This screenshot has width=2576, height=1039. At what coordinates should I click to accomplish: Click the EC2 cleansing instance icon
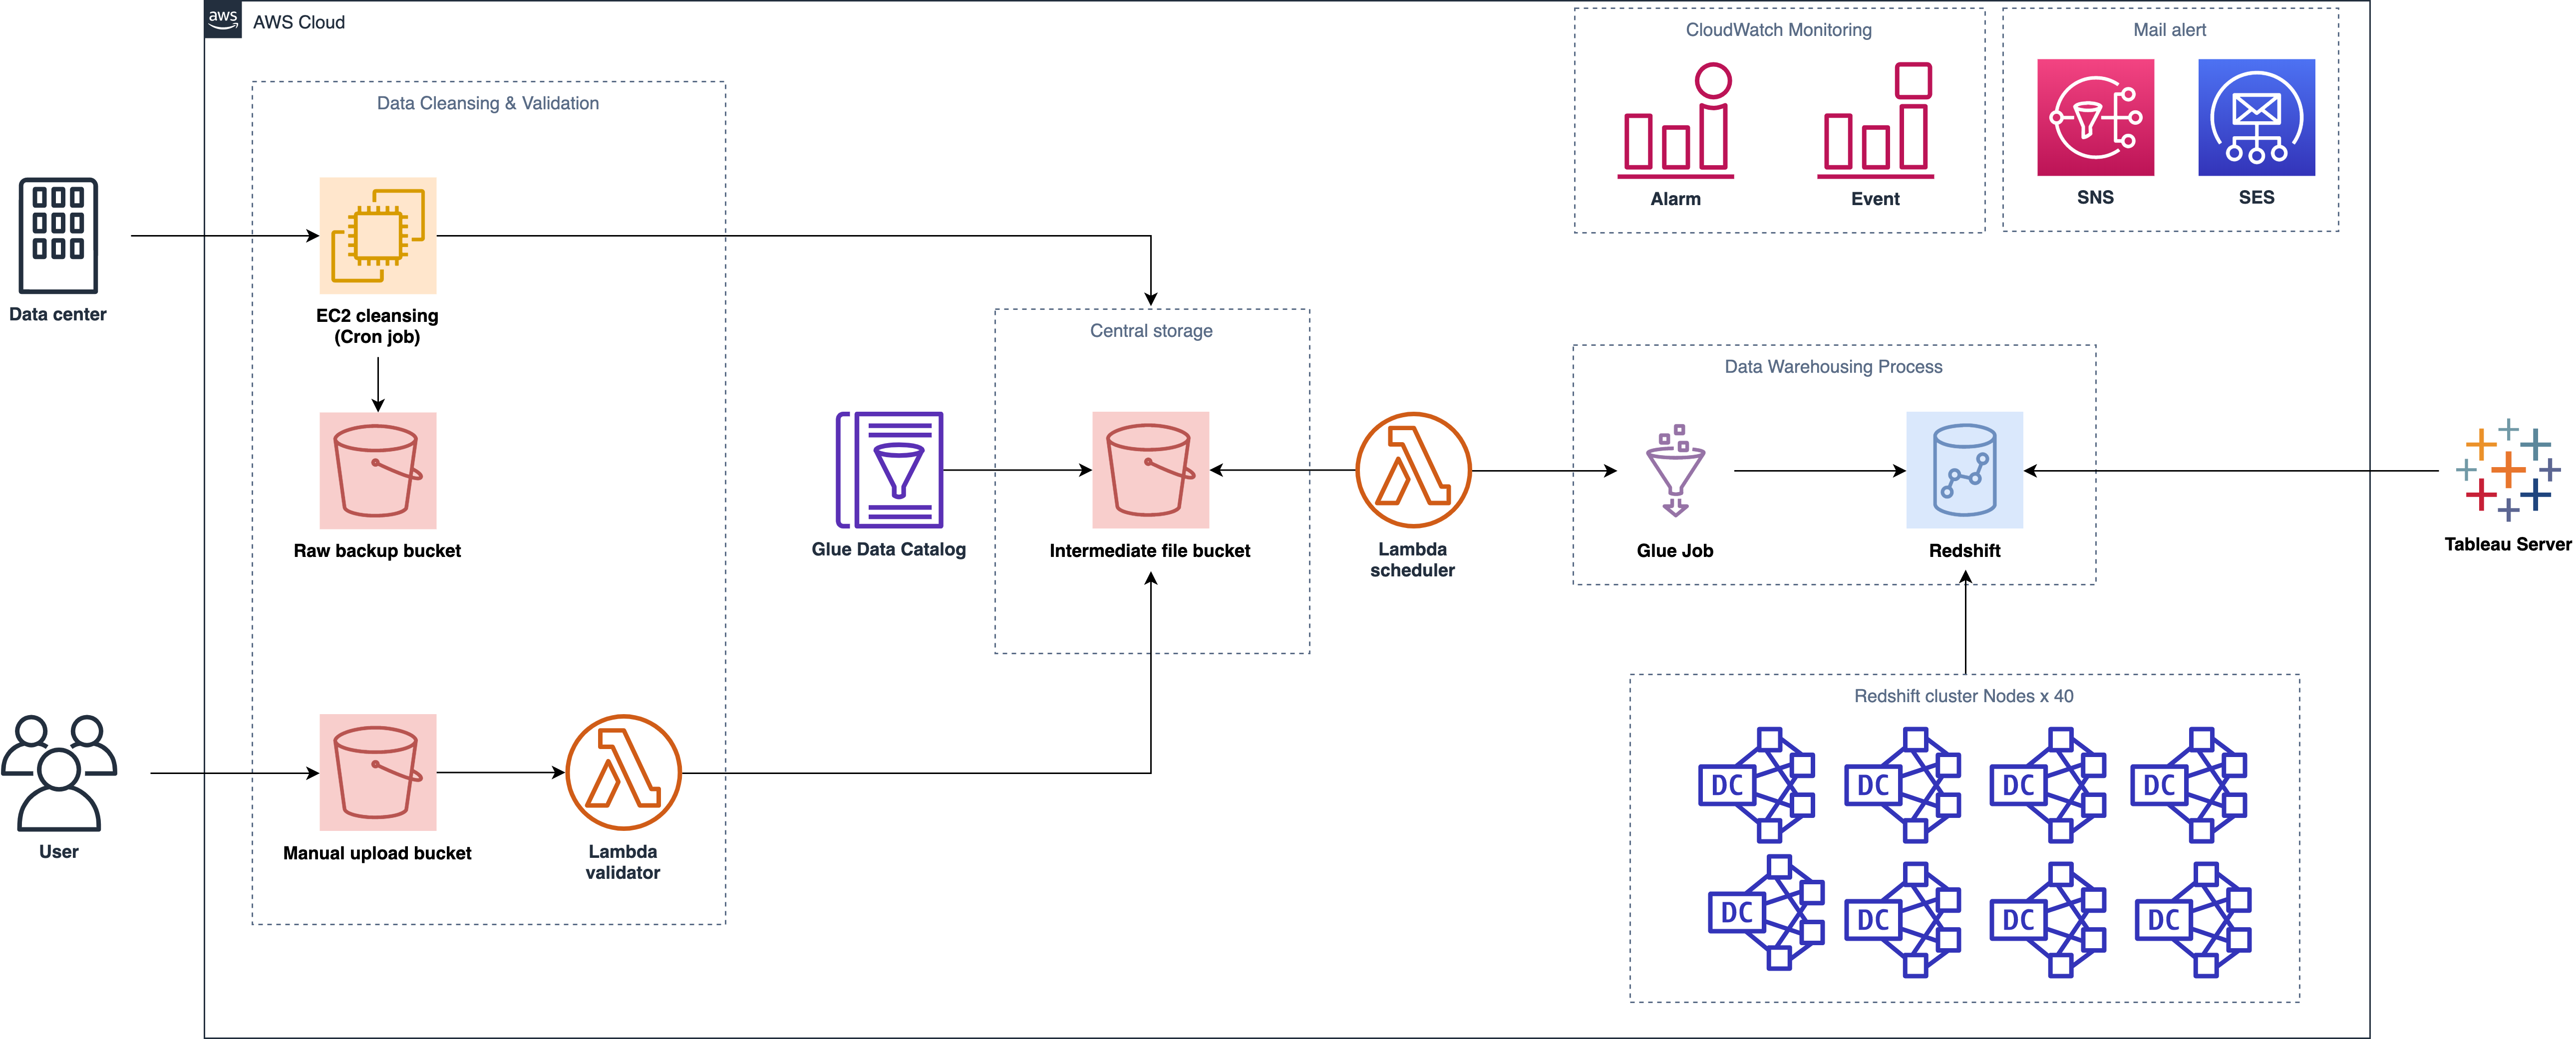[378, 235]
